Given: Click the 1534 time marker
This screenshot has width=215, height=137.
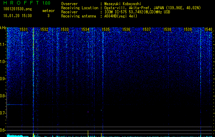Looking at the screenshot, I should tap(85, 29).
